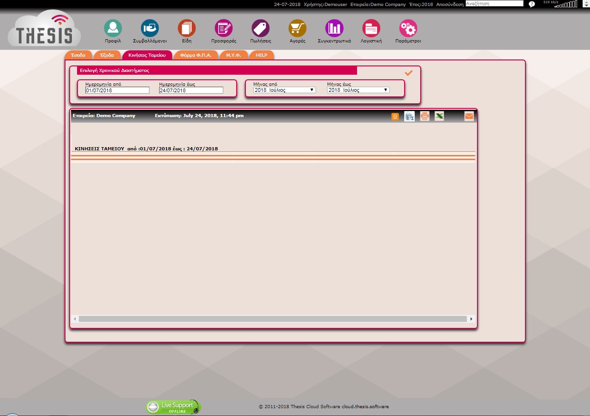Click the horizontal scrollbar in report
Screen dimensions: 590x416
[273, 319]
